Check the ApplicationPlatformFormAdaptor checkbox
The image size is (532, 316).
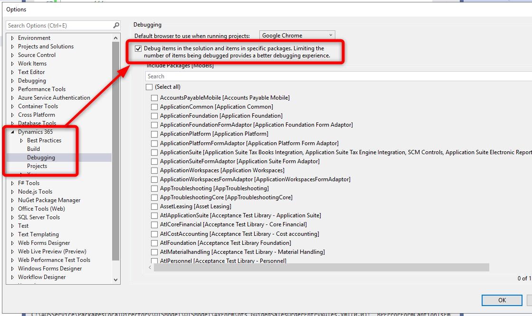(154, 143)
